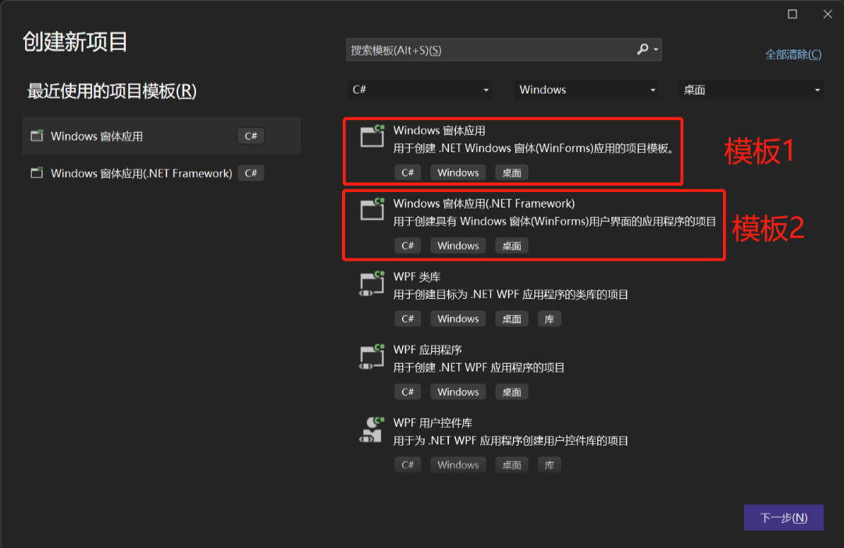Click recent Windows 窗体应用(.NET Framework) icon in left panel
Image resolution: width=844 pixels, height=548 pixels.
pos(37,173)
